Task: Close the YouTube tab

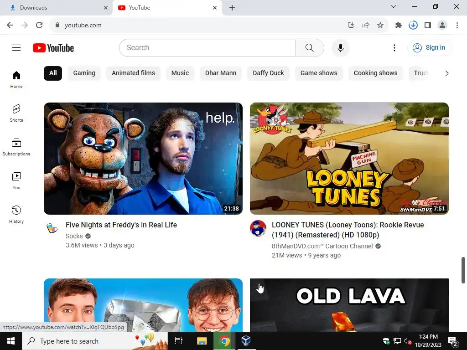Action: pos(215,8)
